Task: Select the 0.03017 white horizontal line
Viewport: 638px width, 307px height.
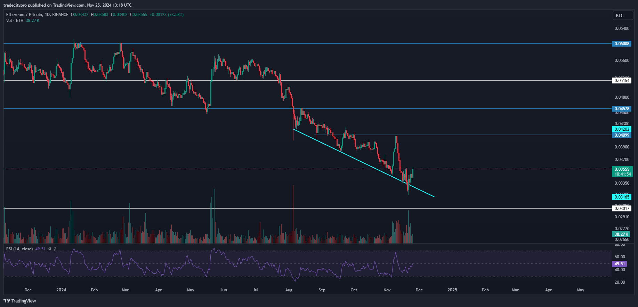Action: pos(308,208)
